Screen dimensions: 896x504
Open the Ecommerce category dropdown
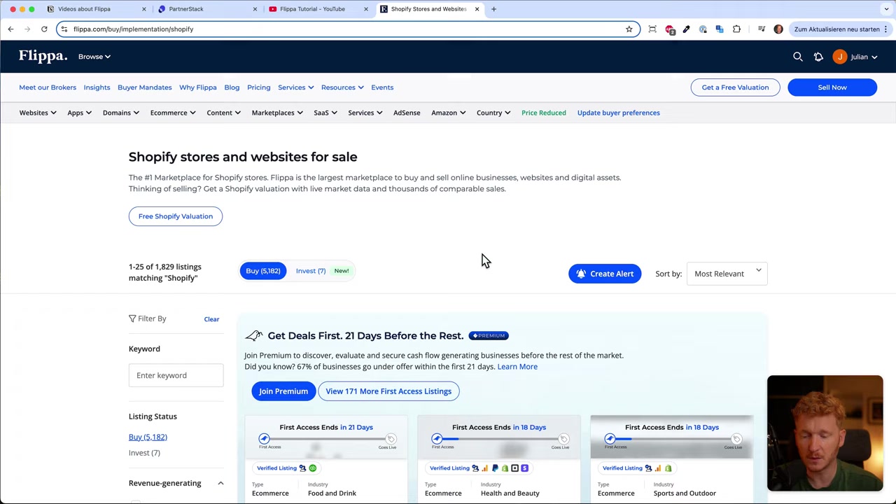pyautogui.click(x=173, y=113)
